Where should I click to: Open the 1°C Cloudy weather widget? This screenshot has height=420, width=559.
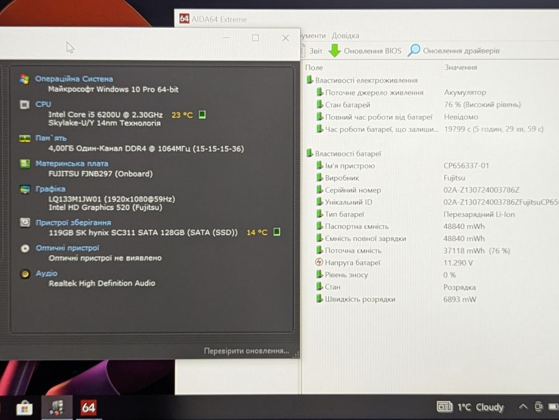(480, 407)
